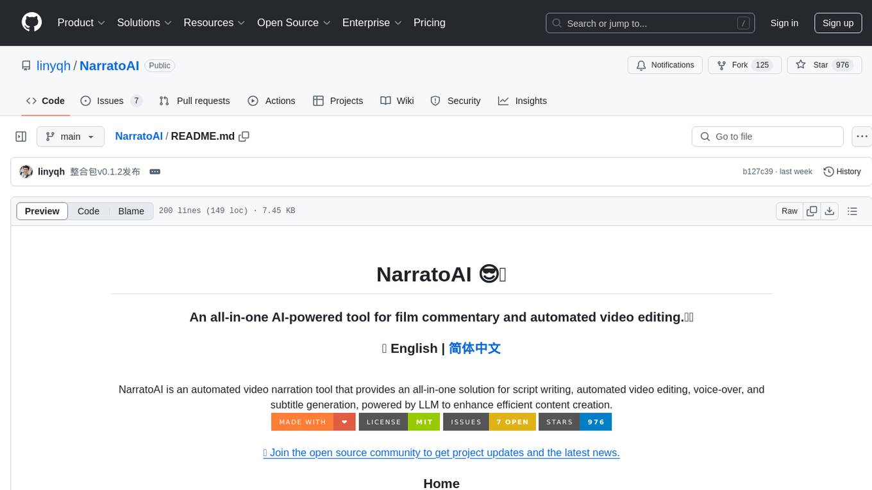This screenshot has width=872, height=490.
Task: Focus the Search or jump to field
Action: coord(651,23)
